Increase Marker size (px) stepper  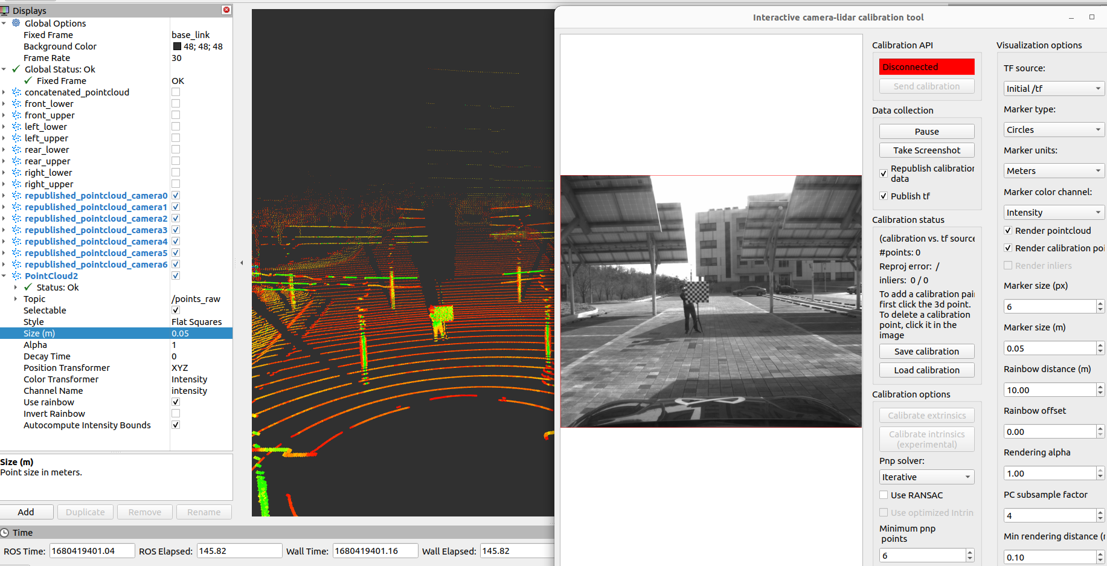(x=1100, y=303)
